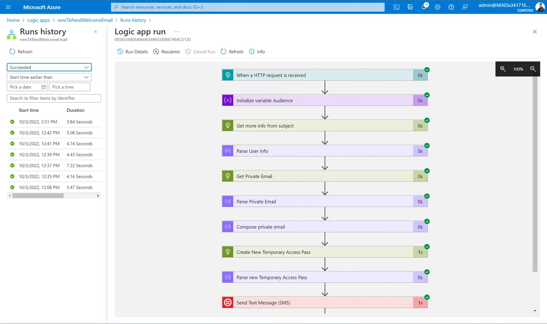Image resolution: width=547 pixels, height=324 pixels.
Task: Click the Search to filter items by identifier box
Action: (x=54, y=98)
